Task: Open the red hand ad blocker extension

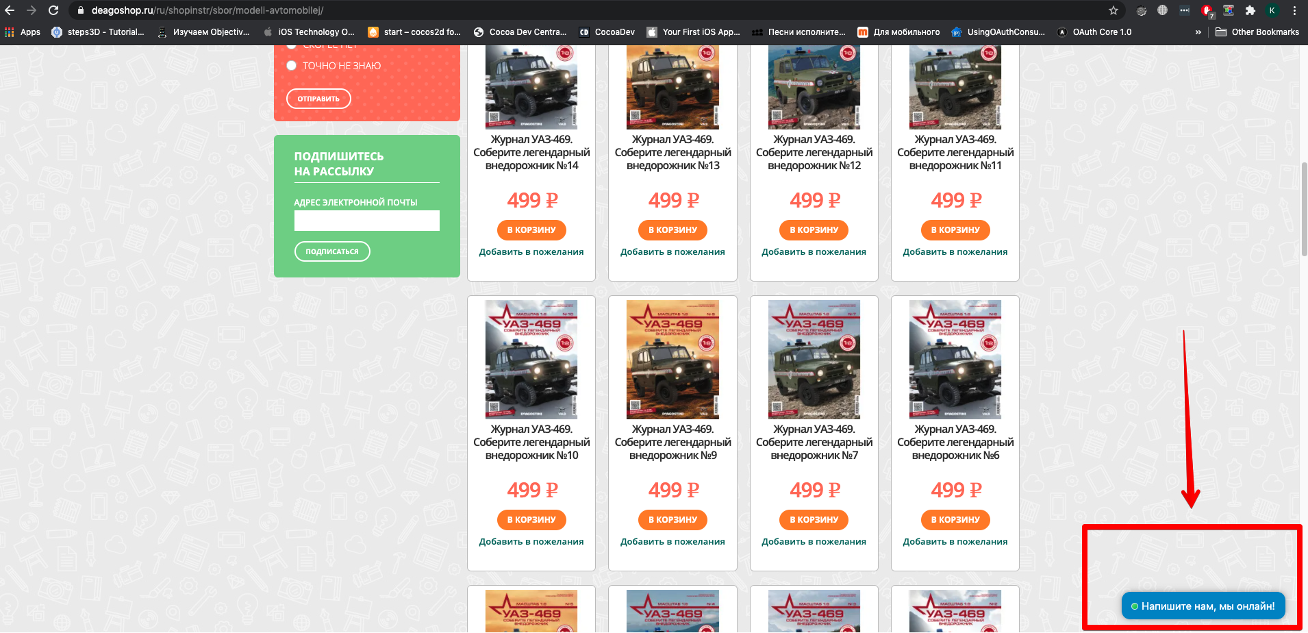Action: pos(1207,10)
